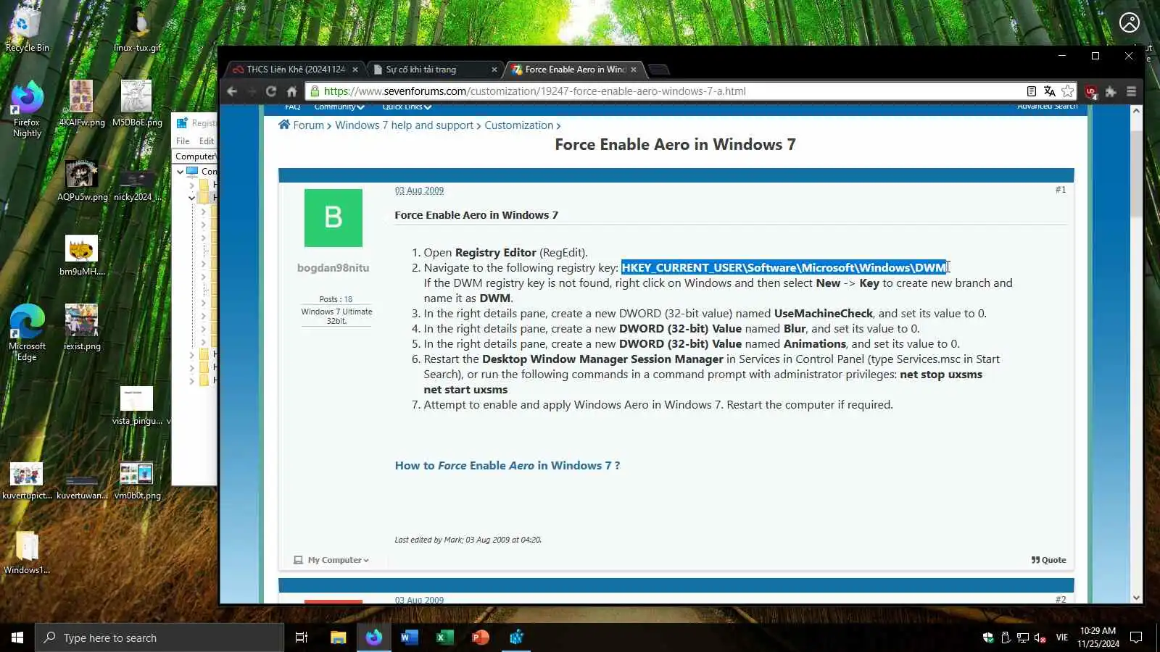
Task: Expand the My Computer dropdown in post
Action: coord(331,560)
